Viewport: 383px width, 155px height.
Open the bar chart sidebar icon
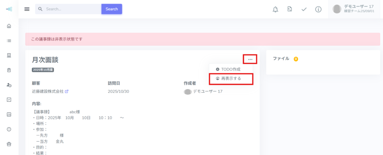coord(9,114)
